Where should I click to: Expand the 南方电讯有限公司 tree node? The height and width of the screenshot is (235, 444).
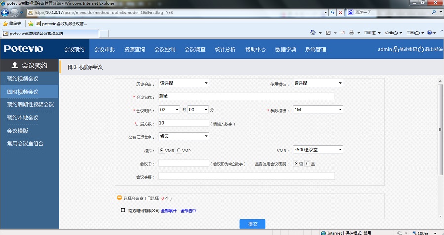pos(123,210)
